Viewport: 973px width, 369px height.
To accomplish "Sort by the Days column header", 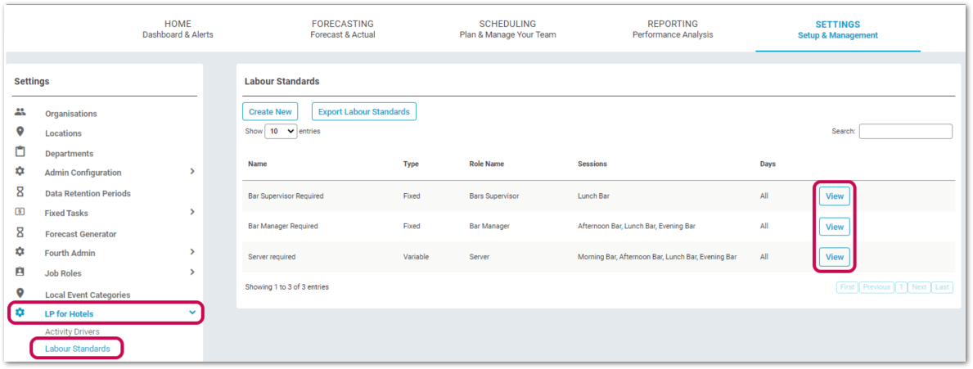I will pyautogui.click(x=768, y=164).
